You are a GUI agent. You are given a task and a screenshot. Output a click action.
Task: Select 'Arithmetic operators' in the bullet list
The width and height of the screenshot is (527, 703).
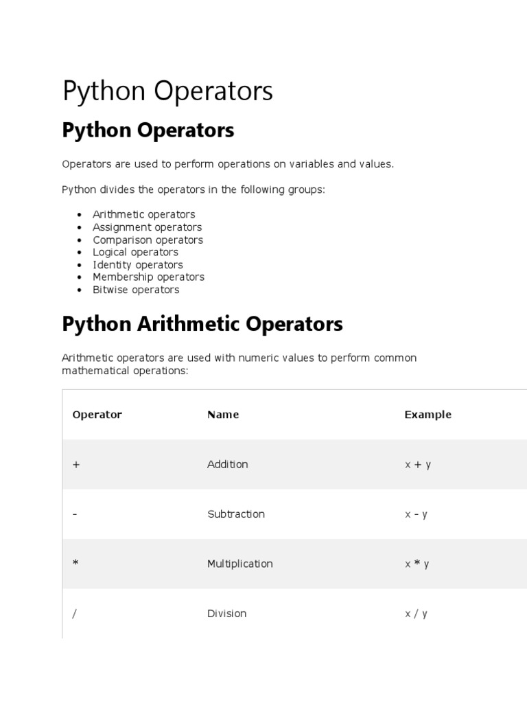click(x=144, y=214)
